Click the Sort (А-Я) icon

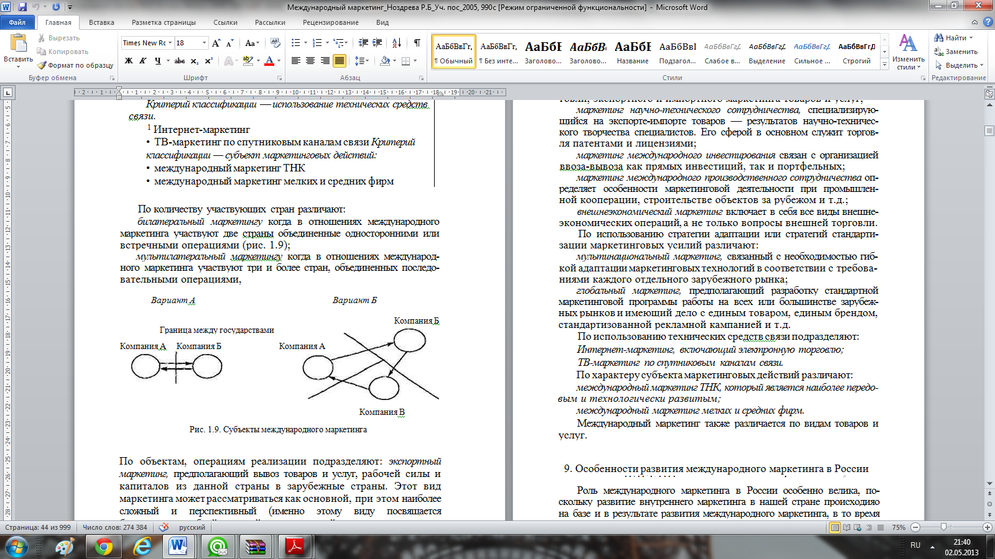(x=397, y=43)
